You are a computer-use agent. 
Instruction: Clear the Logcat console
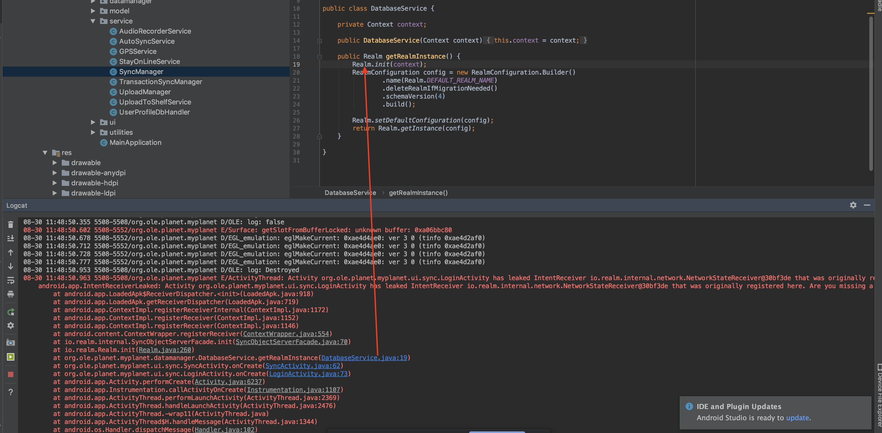11,224
